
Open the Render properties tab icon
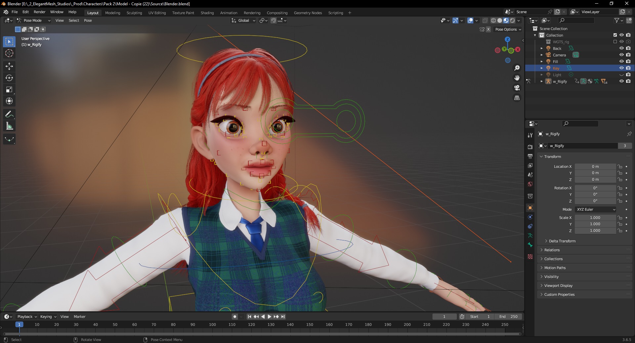tap(530, 147)
